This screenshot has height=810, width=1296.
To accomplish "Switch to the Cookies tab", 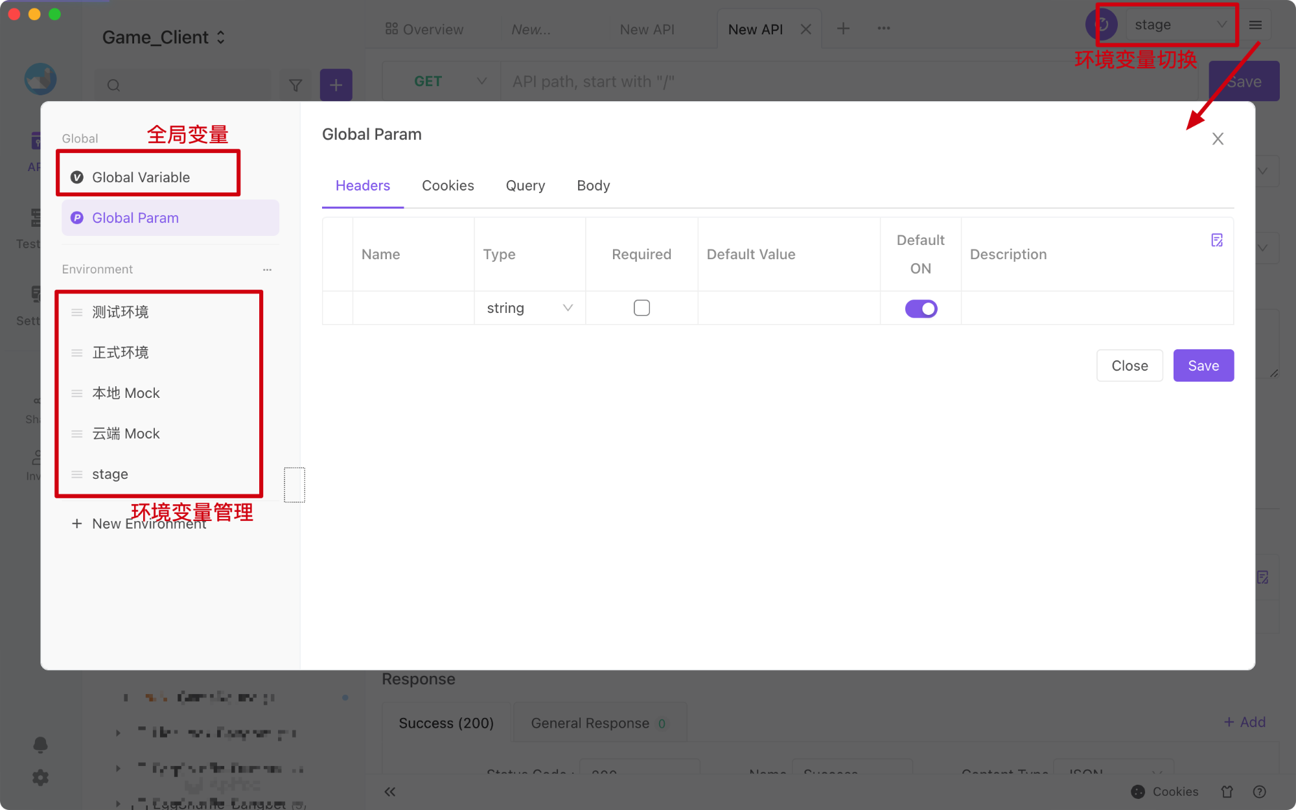I will point(448,185).
